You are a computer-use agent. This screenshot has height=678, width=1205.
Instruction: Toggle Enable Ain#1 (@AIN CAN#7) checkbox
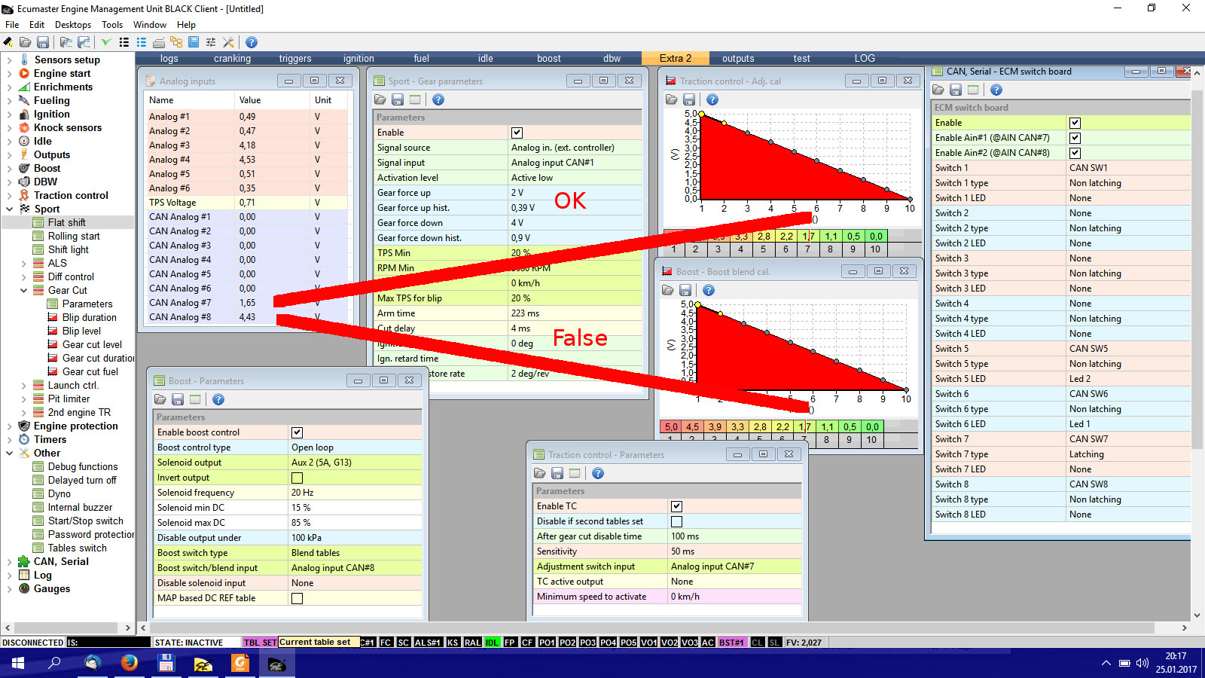[x=1075, y=138]
